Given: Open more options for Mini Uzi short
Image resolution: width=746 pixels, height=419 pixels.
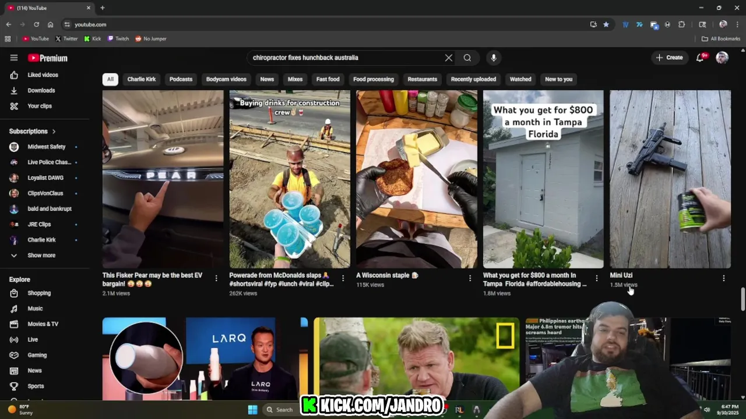Looking at the screenshot, I should (724, 279).
